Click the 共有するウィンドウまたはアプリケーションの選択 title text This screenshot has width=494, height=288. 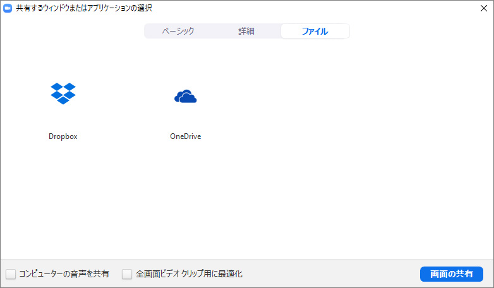coord(83,8)
